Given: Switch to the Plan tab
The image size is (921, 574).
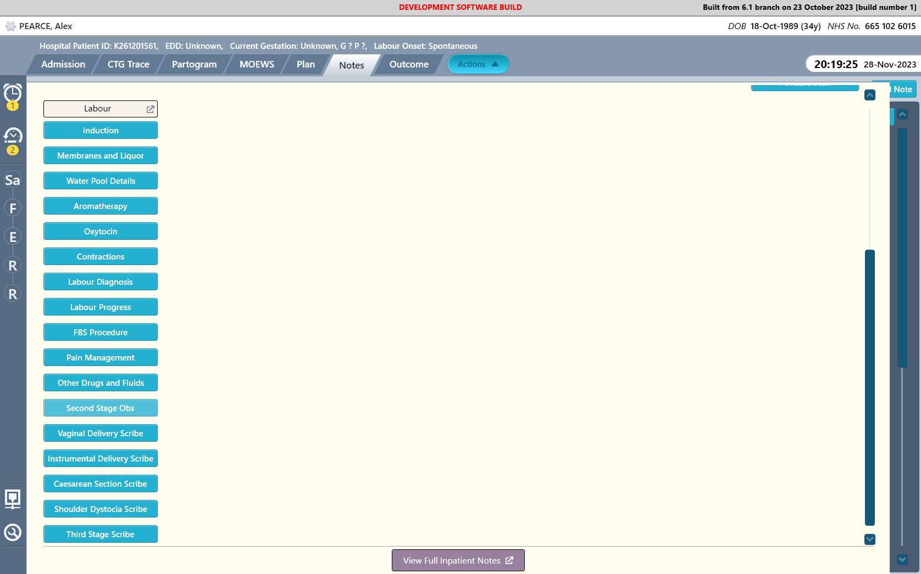Looking at the screenshot, I should point(306,64).
